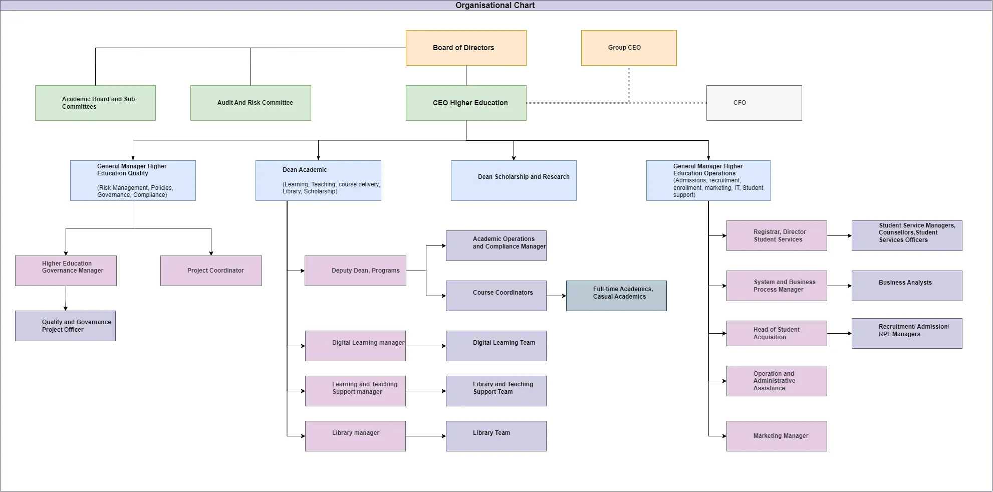Select the Board of Directors box
993x492 pixels.
pyautogui.click(x=466, y=48)
